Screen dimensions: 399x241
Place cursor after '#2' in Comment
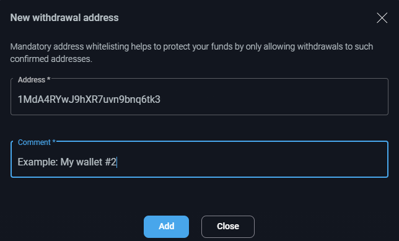click(116, 162)
